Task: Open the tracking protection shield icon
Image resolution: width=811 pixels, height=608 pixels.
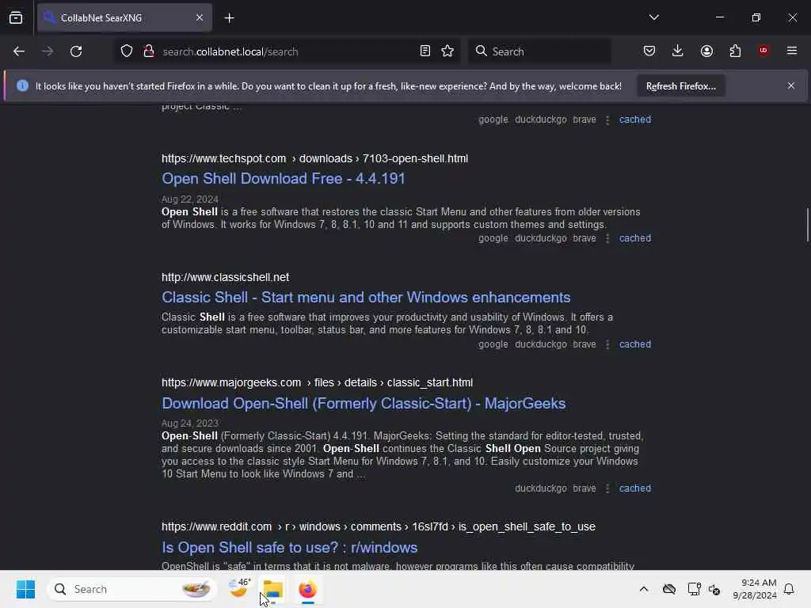Action: pyautogui.click(x=127, y=51)
